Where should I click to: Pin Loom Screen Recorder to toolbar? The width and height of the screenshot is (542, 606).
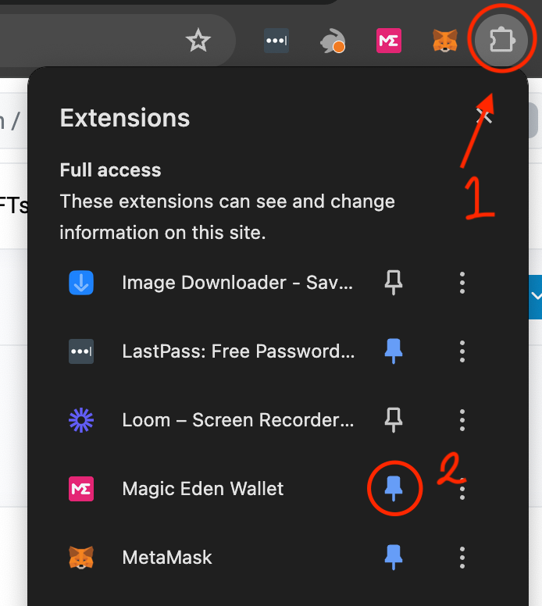pos(394,419)
